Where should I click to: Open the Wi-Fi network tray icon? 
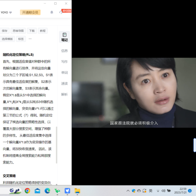[x=158, y=191]
